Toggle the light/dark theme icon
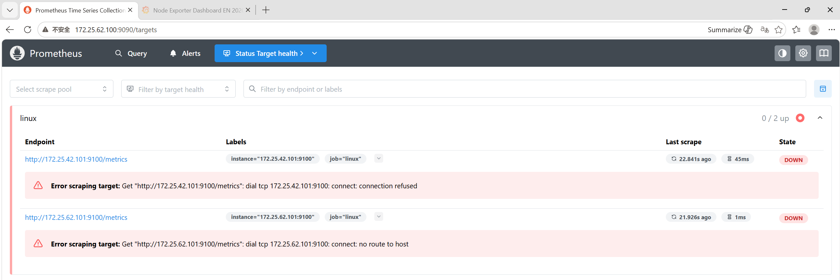The image size is (840, 280). pos(782,53)
